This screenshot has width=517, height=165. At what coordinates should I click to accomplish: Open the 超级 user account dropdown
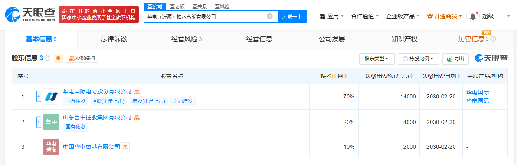click(495, 16)
